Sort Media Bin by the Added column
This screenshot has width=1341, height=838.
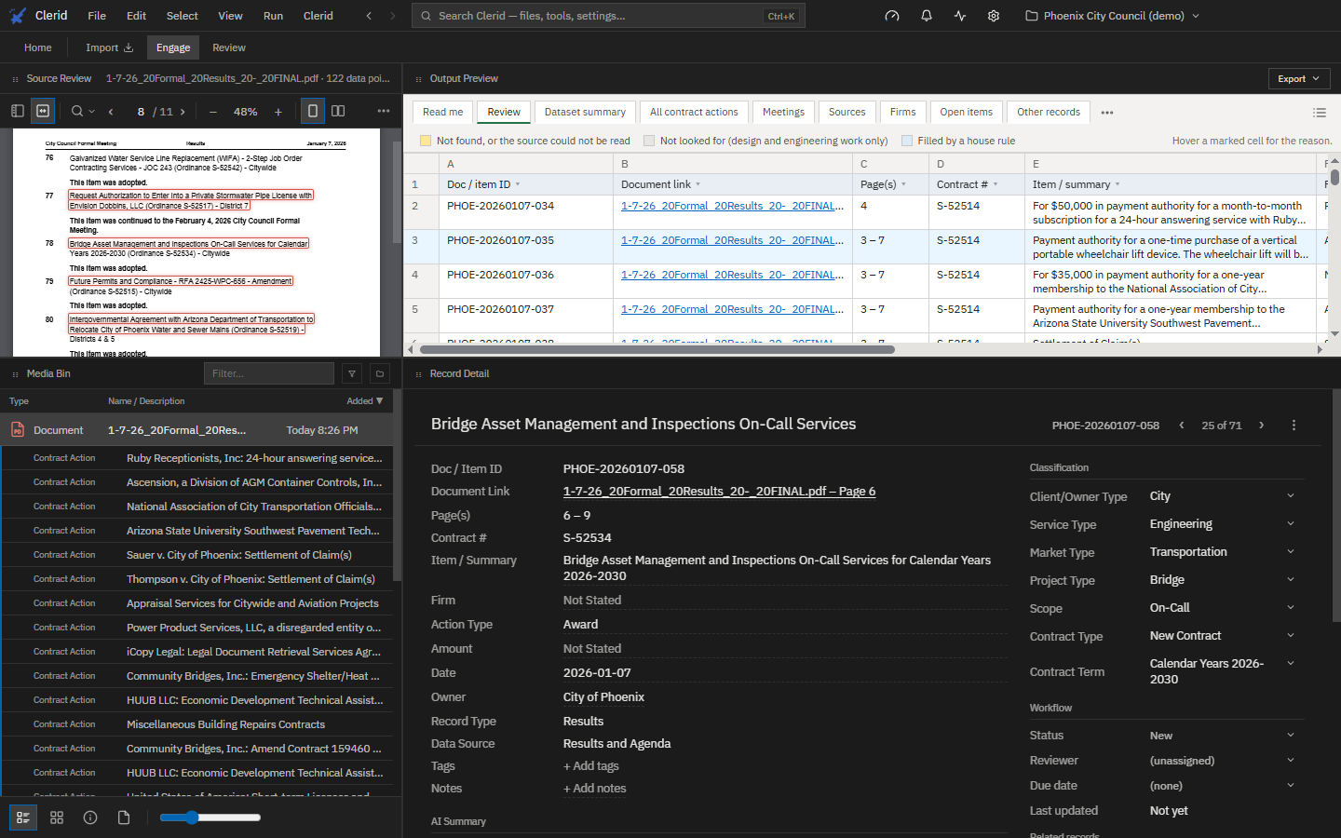point(364,401)
